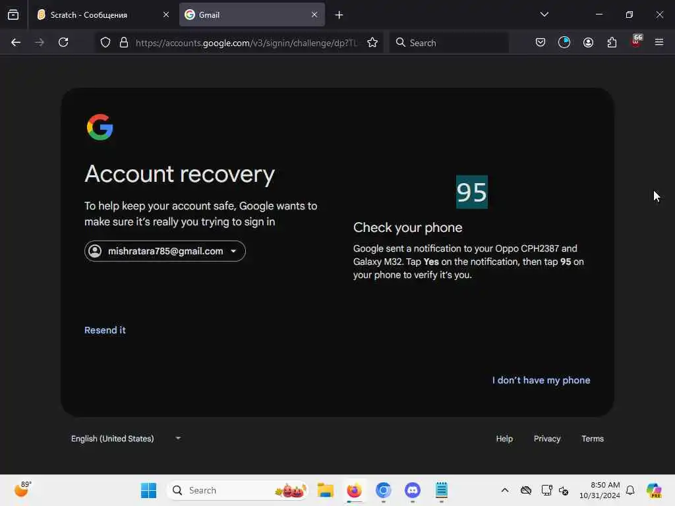
Task: View site security padlock info
Action: point(124,43)
